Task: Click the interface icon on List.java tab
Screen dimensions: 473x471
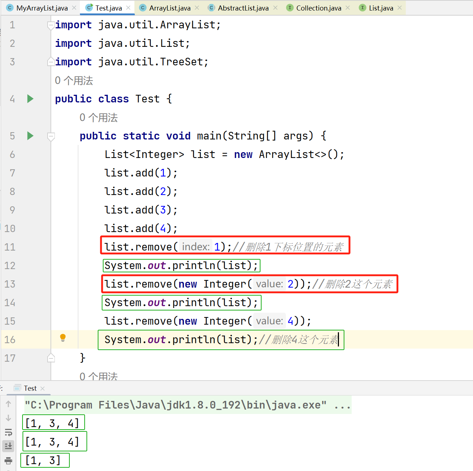Action: pos(362,8)
